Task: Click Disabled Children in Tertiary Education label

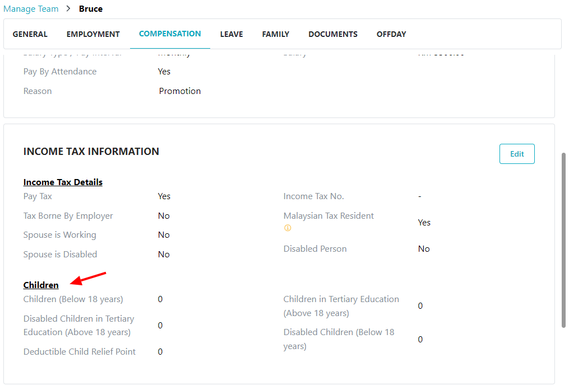Action: [78, 325]
